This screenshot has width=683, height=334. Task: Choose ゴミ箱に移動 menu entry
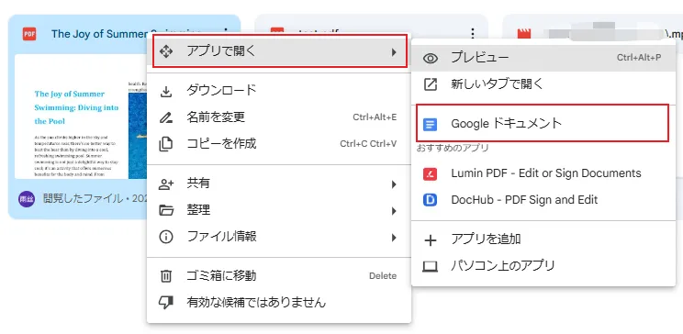click(279, 276)
